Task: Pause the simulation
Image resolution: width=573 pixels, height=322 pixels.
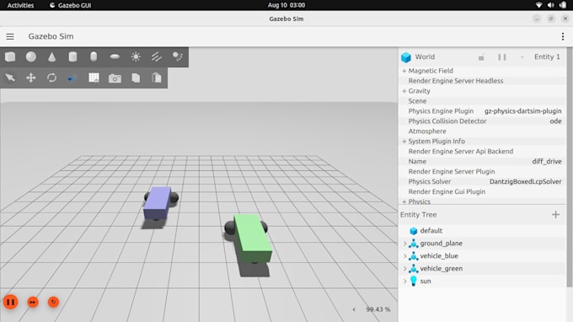Action: point(11,302)
